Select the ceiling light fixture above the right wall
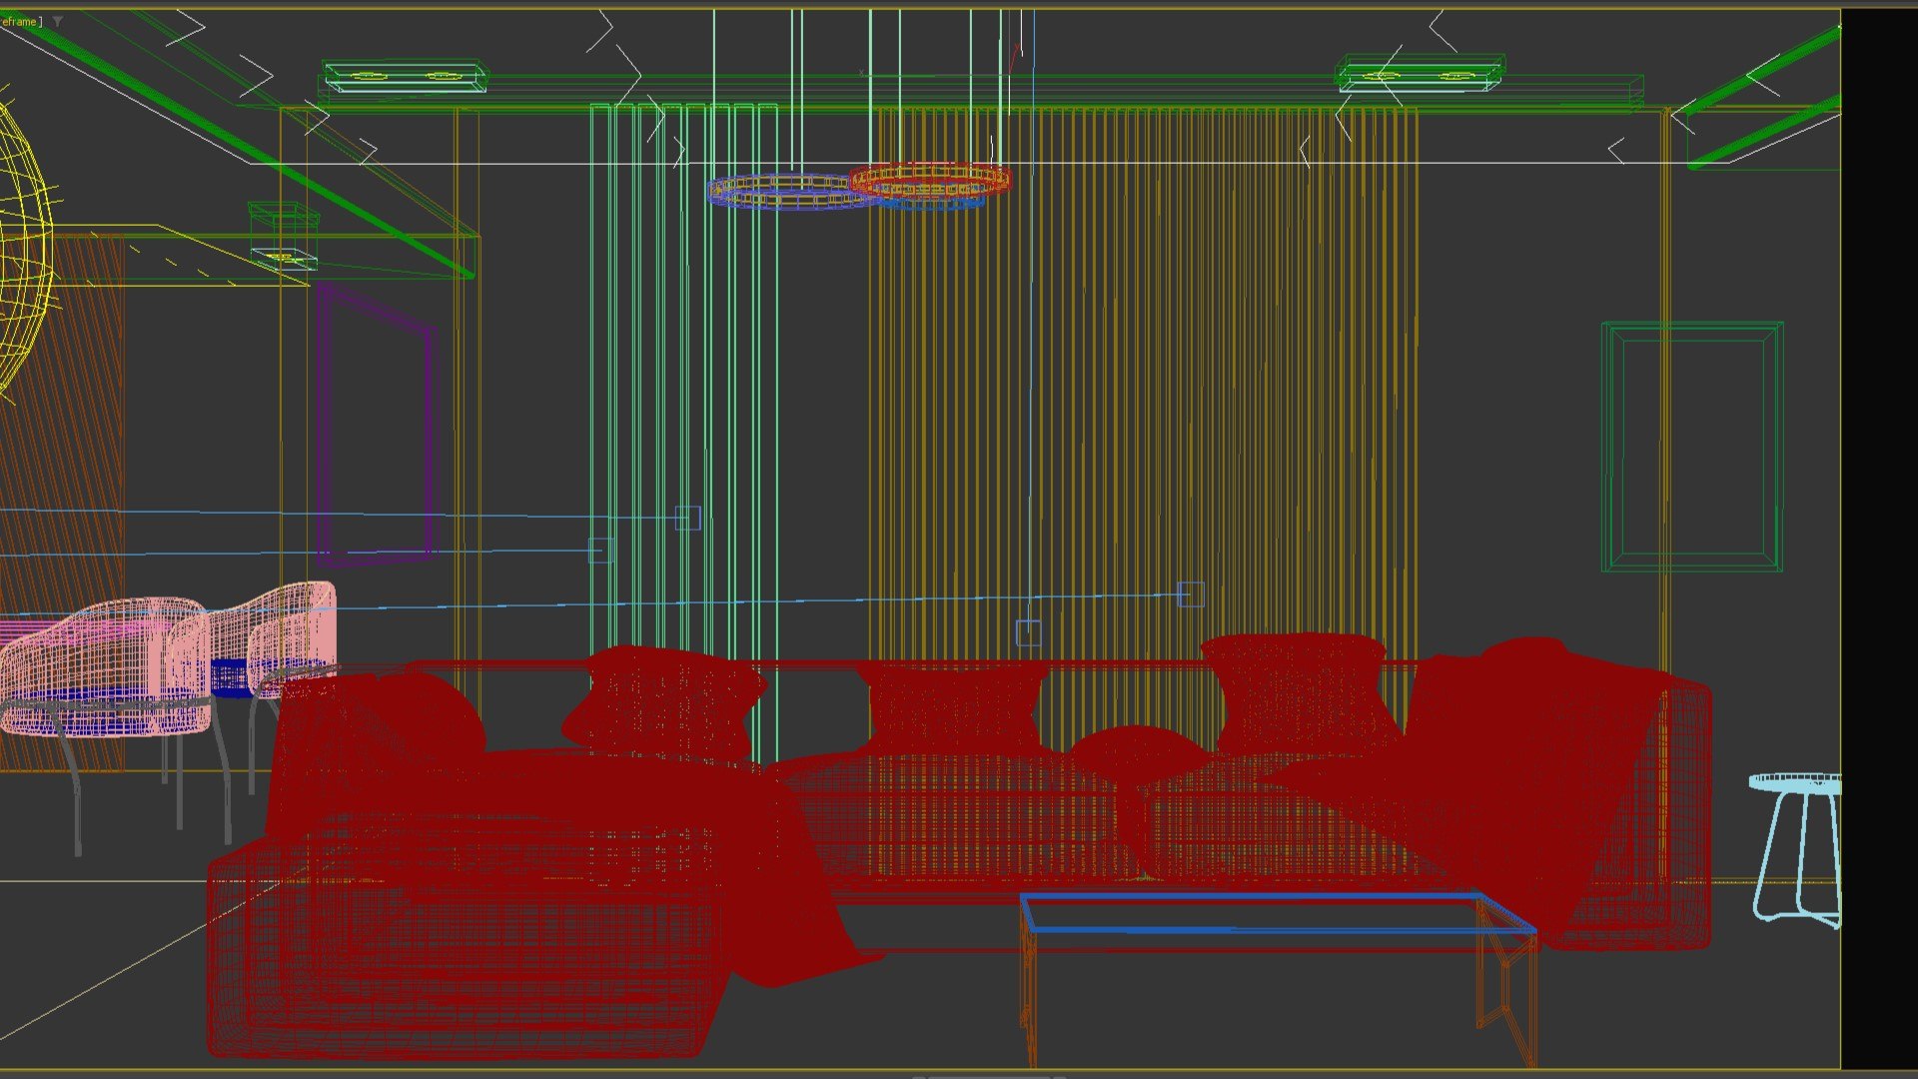The width and height of the screenshot is (1918, 1079). click(x=1420, y=73)
